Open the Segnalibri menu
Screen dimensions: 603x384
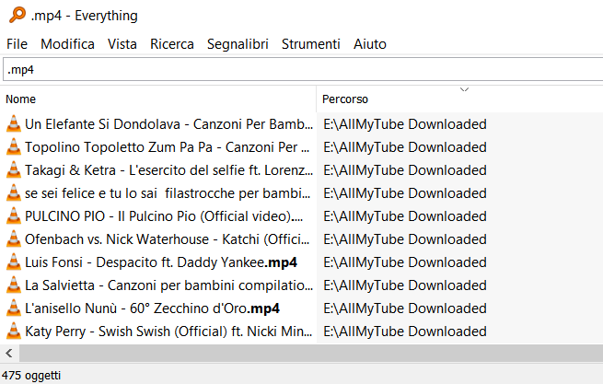coord(238,44)
